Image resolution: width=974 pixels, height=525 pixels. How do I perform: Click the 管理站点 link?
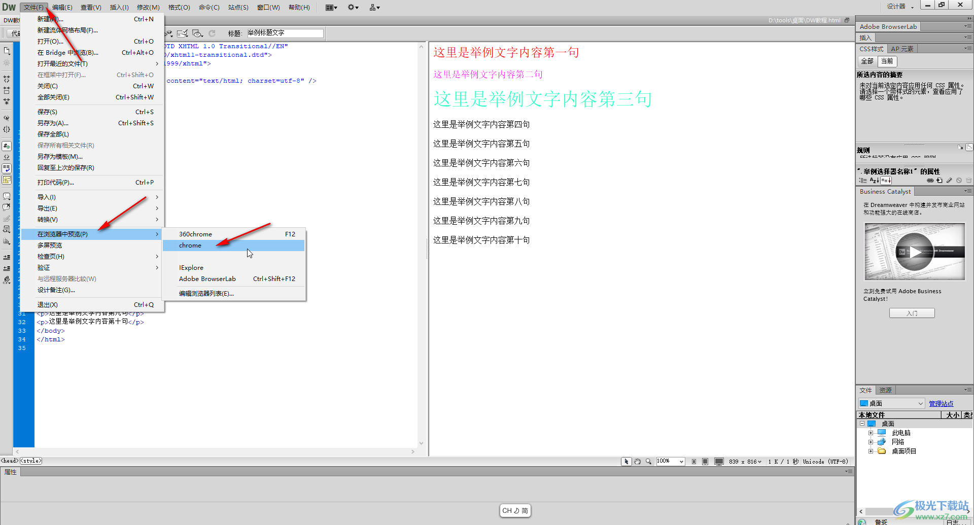pos(941,404)
